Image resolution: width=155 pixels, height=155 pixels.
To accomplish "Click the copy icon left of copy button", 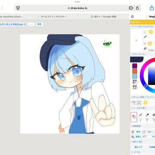I will point(145,132).
